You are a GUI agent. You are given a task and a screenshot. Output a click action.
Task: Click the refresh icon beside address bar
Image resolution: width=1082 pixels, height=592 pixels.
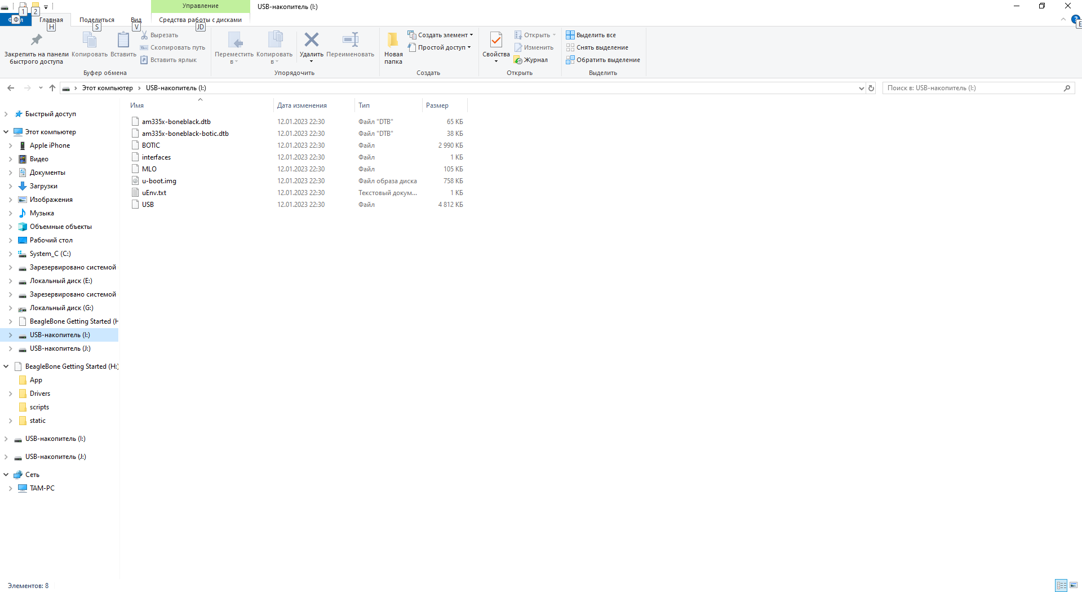click(x=871, y=88)
